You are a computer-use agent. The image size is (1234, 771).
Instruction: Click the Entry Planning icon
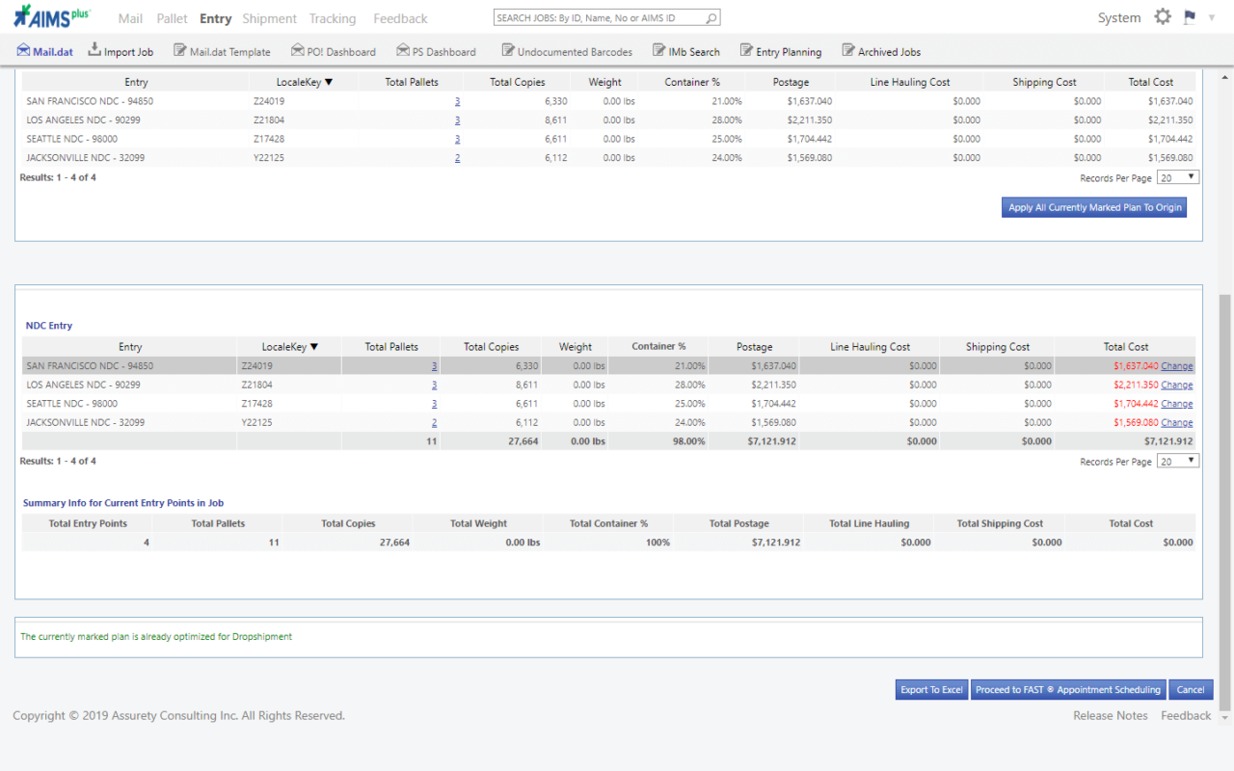coord(746,51)
